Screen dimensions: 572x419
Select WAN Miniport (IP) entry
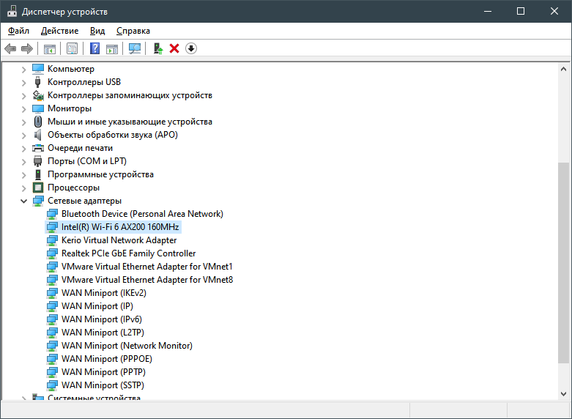[x=97, y=306]
